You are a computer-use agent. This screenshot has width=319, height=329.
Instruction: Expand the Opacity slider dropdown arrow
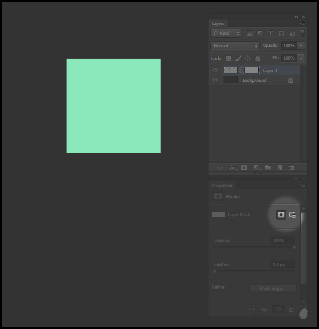(301, 46)
